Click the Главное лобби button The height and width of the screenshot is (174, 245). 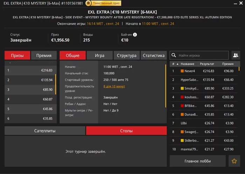198,161
